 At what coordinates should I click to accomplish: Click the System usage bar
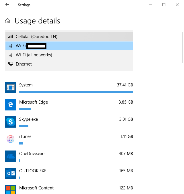pyautogui.click(x=76, y=92)
